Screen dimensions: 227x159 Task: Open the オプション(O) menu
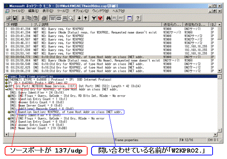point(80,11)
